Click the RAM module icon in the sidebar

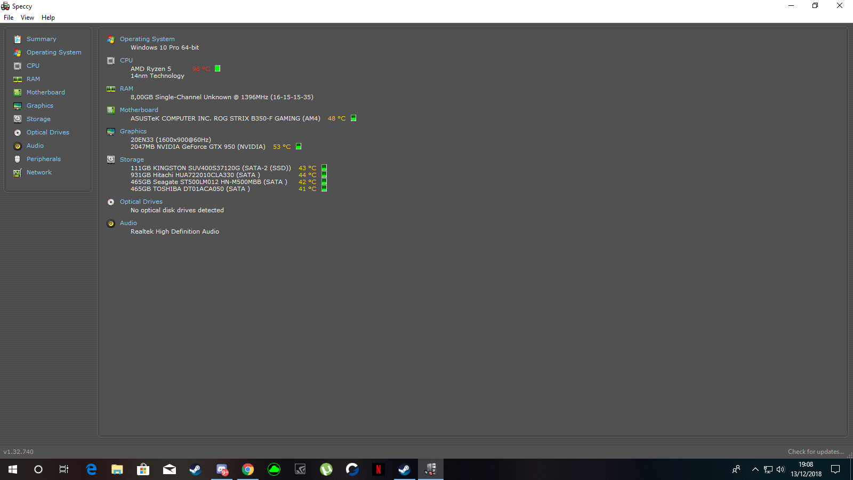coord(18,79)
